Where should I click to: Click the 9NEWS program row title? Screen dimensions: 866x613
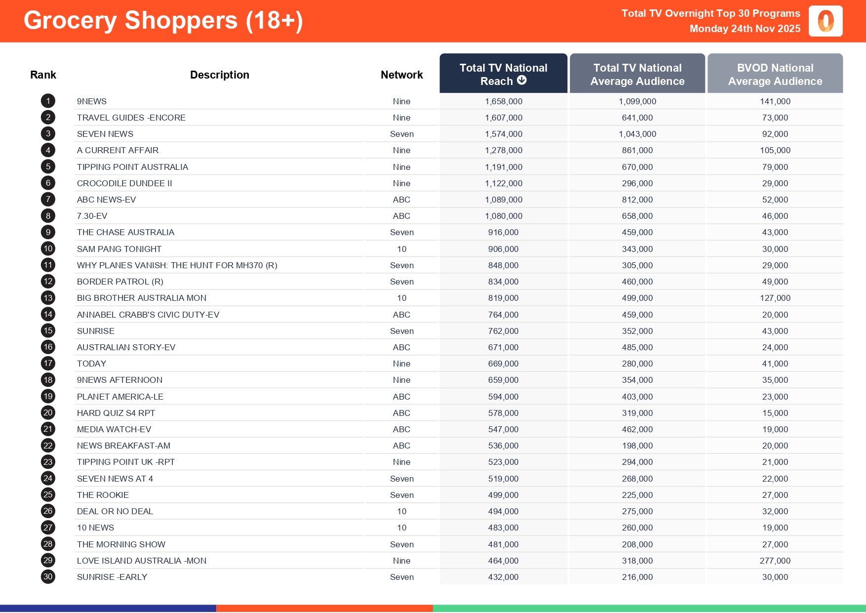coord(92,101)
